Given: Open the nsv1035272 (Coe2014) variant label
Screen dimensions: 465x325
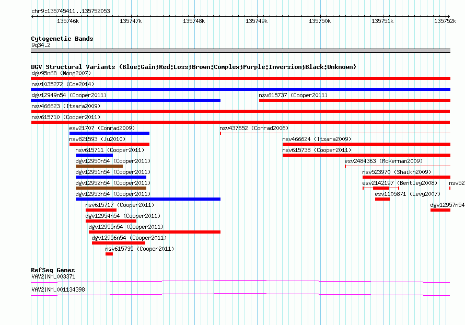Looking at the screenshot, I should [63, 84].
